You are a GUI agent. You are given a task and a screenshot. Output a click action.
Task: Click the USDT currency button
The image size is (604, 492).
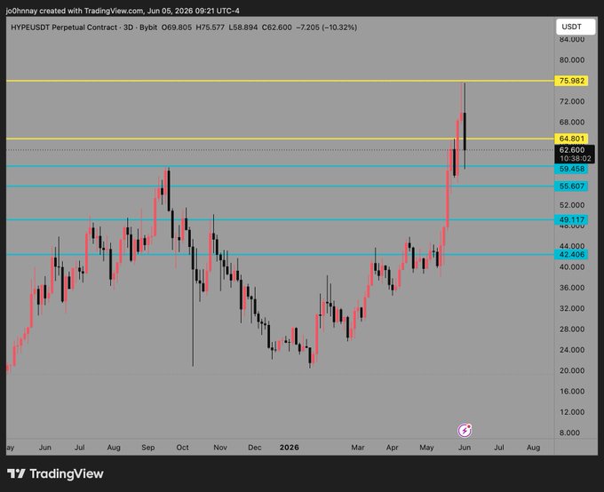(x=575, y=27)
